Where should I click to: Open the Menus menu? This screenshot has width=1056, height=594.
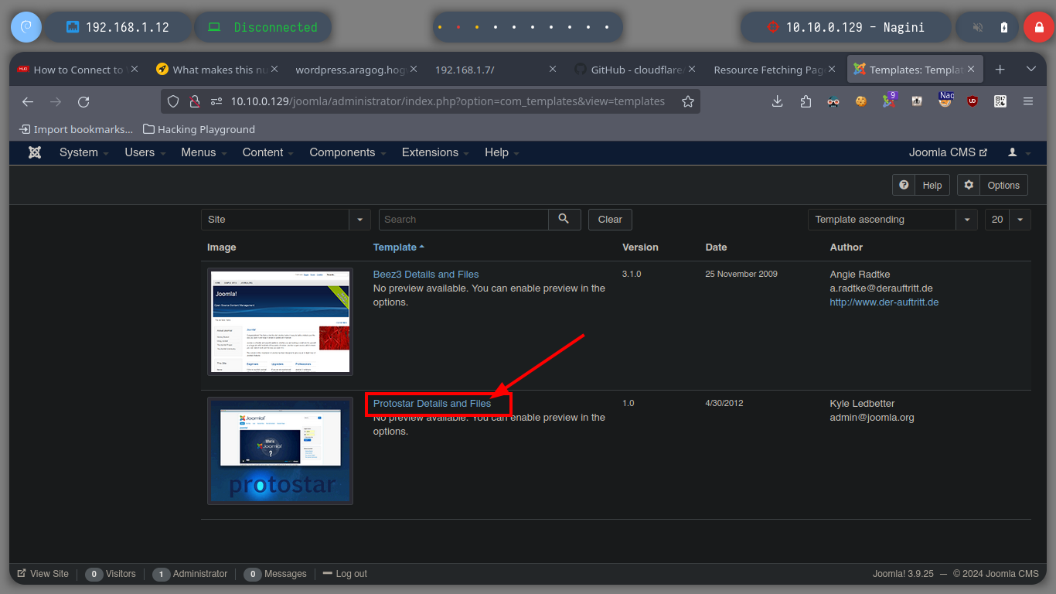pos(204,152)
